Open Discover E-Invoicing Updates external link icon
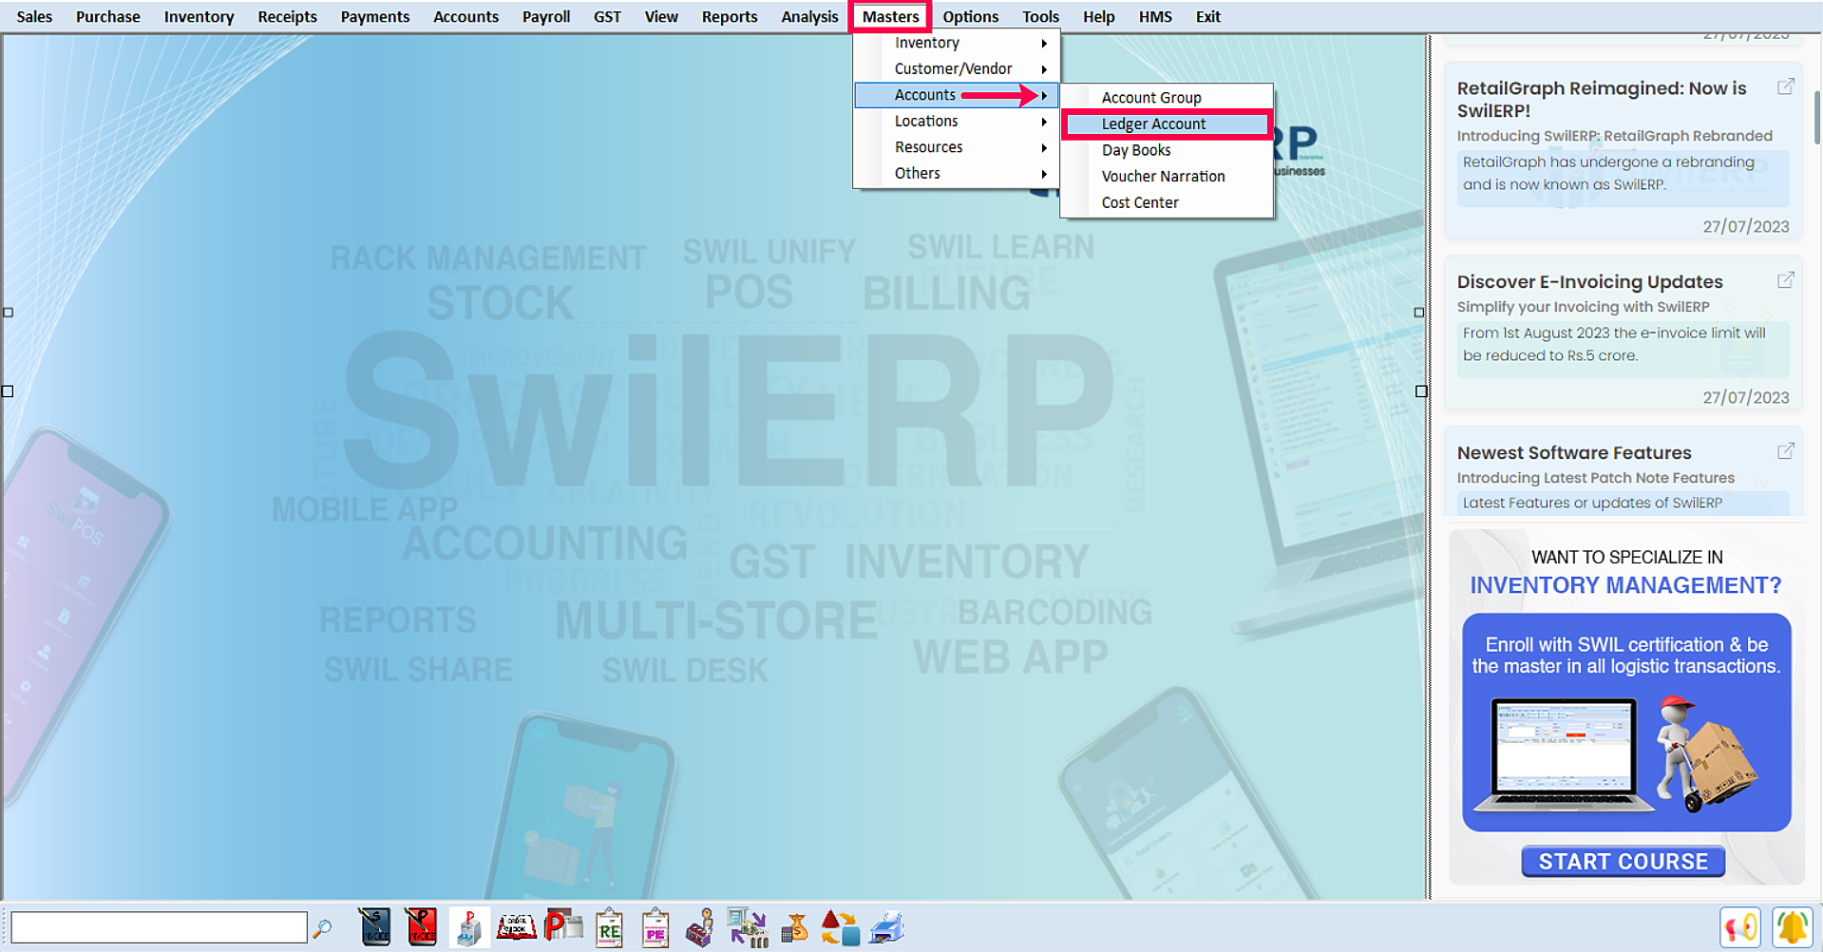1823x952 pixels. tap(1786, 280)
